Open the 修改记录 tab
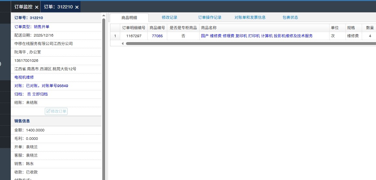 tap(169, 17)
